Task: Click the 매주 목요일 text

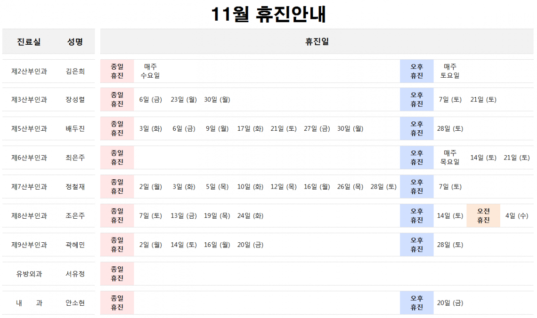Action: [x=450, y=158]
